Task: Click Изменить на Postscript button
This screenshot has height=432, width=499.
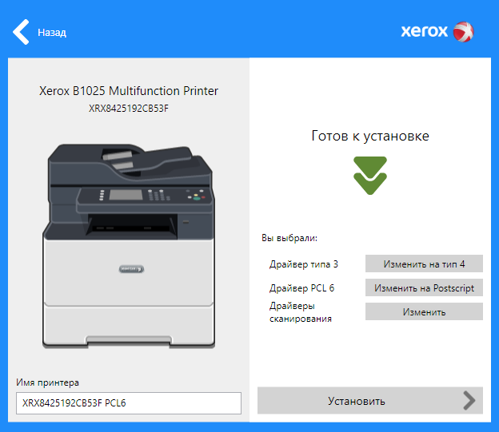Action: pyautogui.click(x=424, y=287)
